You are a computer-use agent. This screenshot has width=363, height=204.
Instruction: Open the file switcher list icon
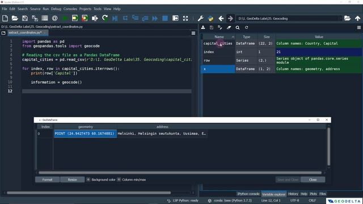pyautogui.click(x=45, y=18)
